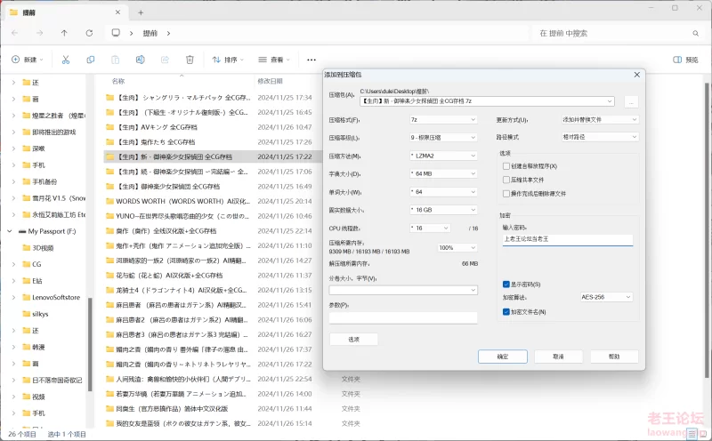This screenshot has height=441, width=712.
Task: Expand the My Passport (F:) drive tree
Action: click(10, 230)
